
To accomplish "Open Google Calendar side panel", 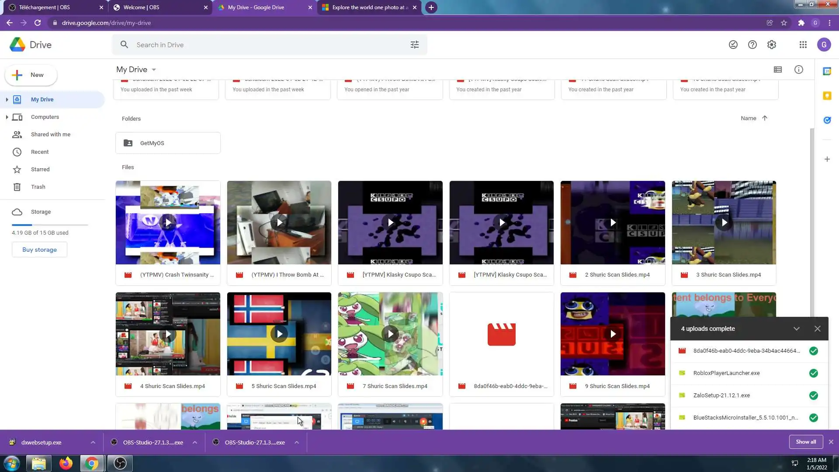I will tap(827, 71).
